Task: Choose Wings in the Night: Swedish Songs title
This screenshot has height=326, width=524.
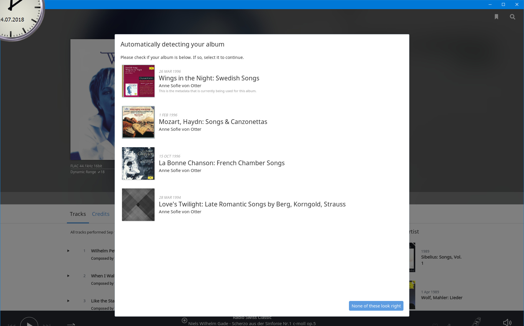Action: [x=209, y=78]
